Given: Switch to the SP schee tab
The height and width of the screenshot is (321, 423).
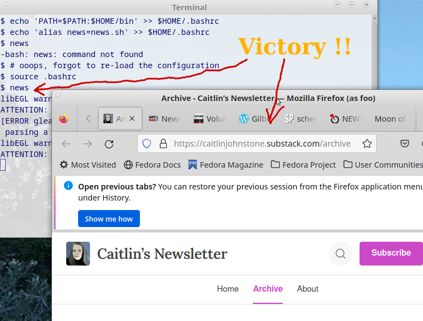Looking at the screenshot, I should pos(300,118).
